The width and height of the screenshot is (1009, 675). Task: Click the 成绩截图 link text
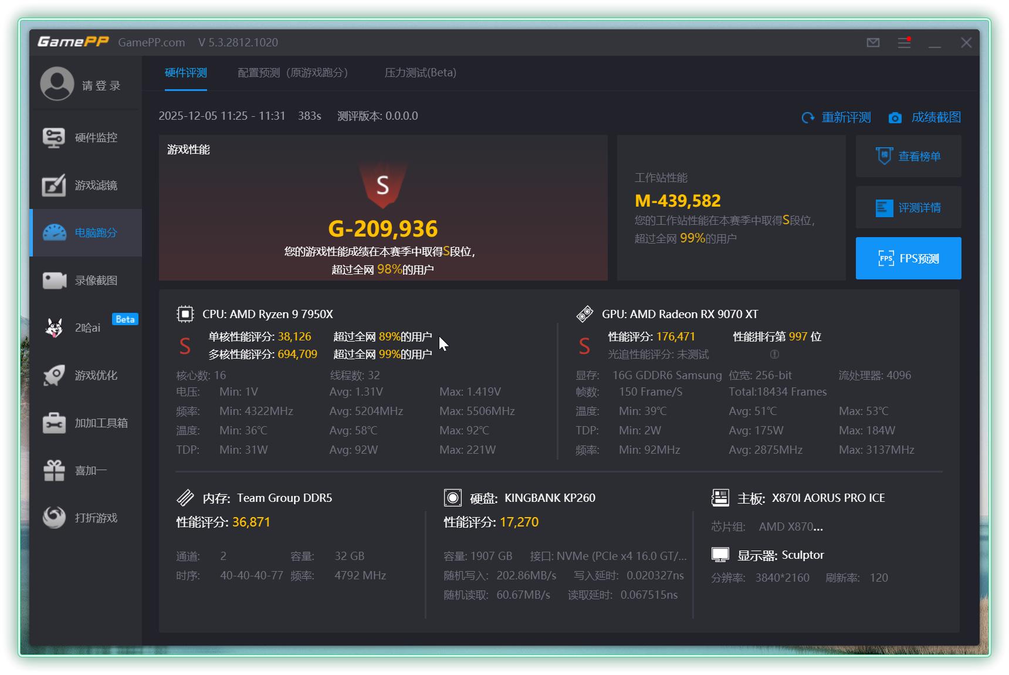pyautogui.click(x=936, y=117)
